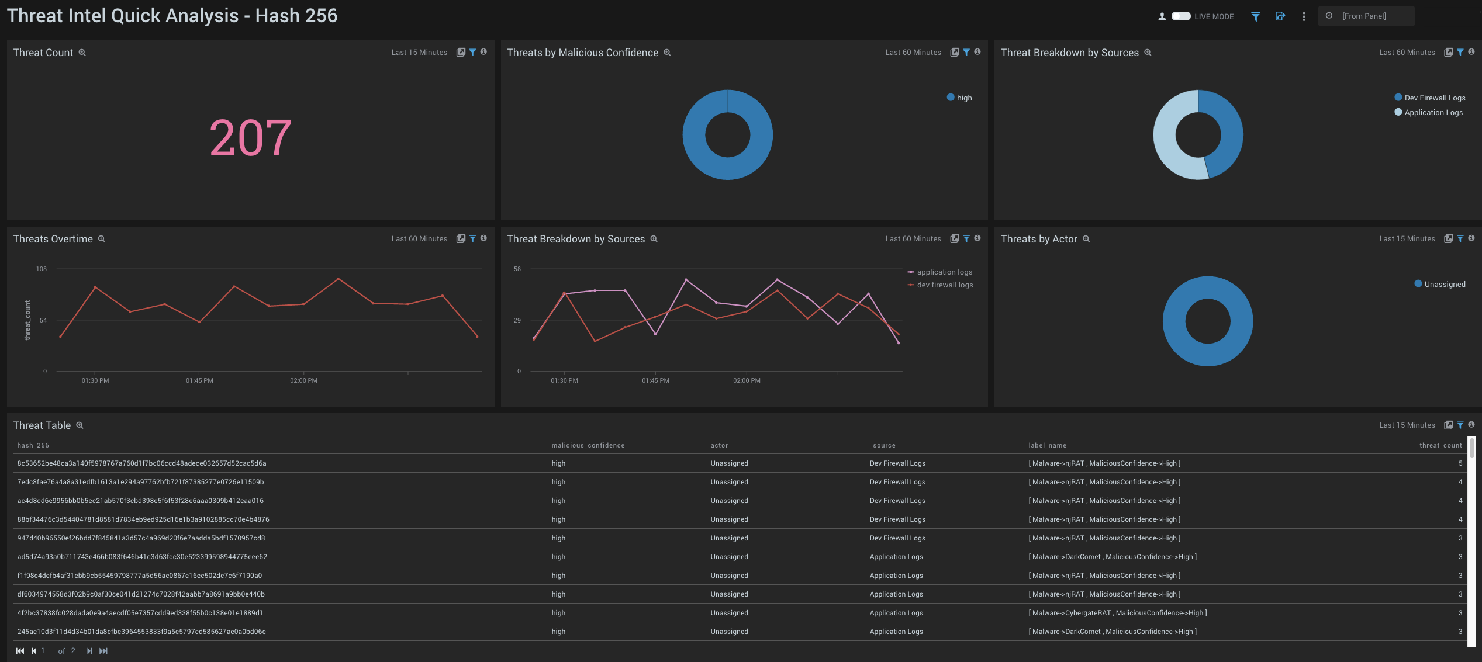This screenshot has height=662, width=1482.
Task: Open the Threat Count panel in a new window
Action: point(461,52)
